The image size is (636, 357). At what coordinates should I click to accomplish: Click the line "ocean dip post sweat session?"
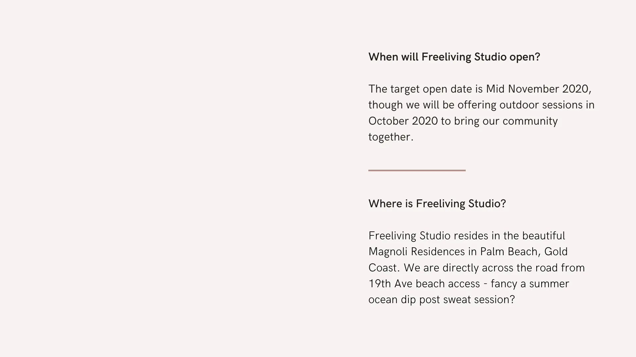click(x=442, y=300)
